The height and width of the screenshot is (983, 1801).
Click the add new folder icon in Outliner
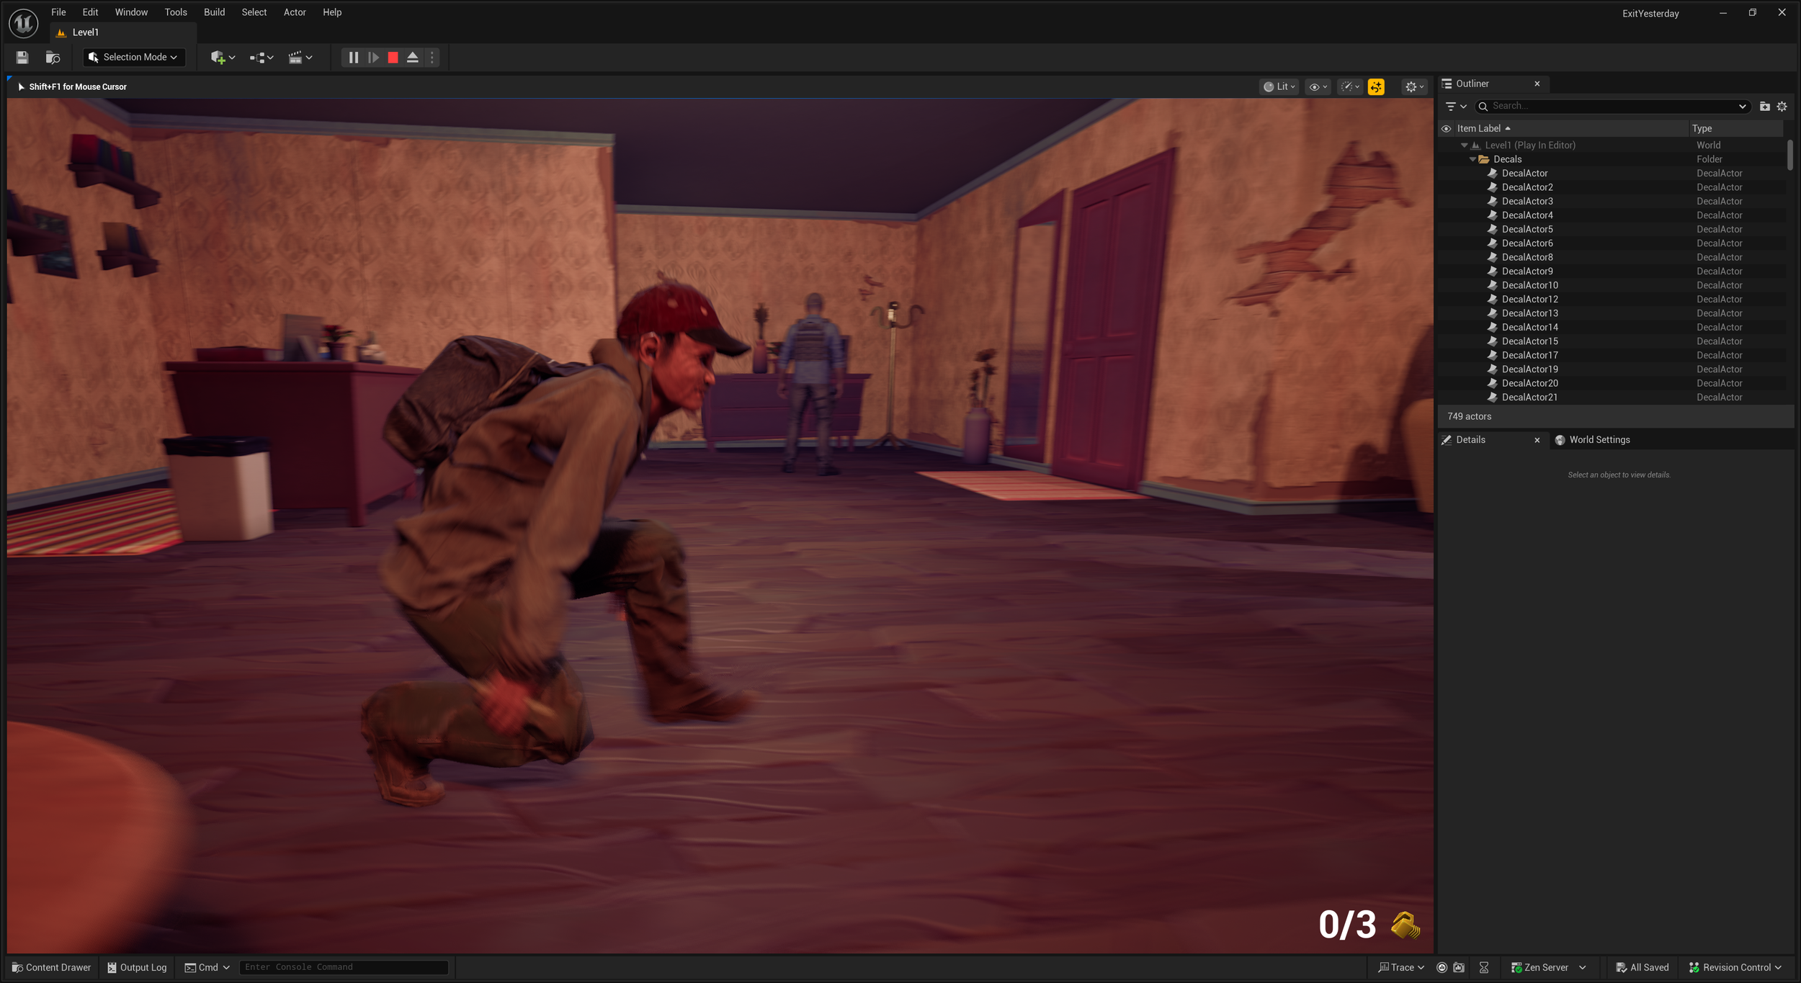coord(1764,107)
